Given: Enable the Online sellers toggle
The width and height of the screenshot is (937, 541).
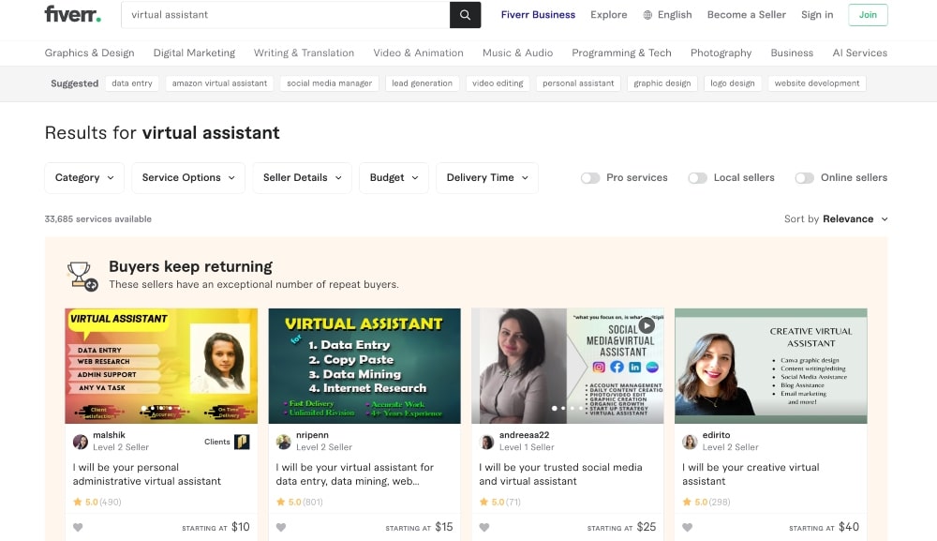Looking at the screenshot, I should [x=804, y=177].
